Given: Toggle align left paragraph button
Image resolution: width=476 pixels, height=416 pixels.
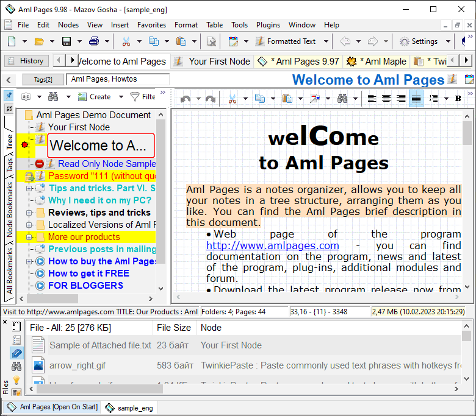Looking at the screenshot, I should 372,99.
